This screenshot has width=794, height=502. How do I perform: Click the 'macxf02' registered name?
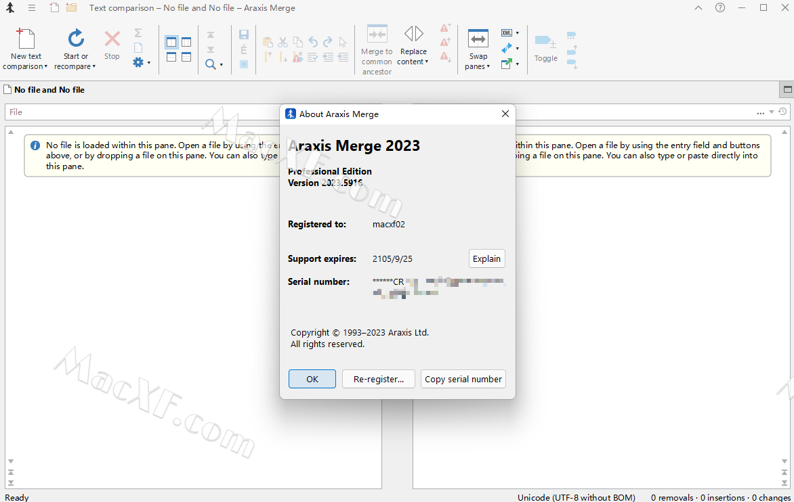(x=389, y=225)
